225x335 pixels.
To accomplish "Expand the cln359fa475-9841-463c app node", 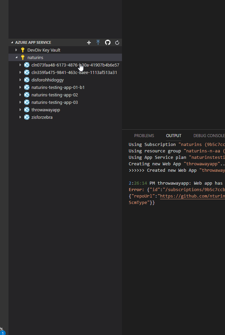I will tap(20, 72).
